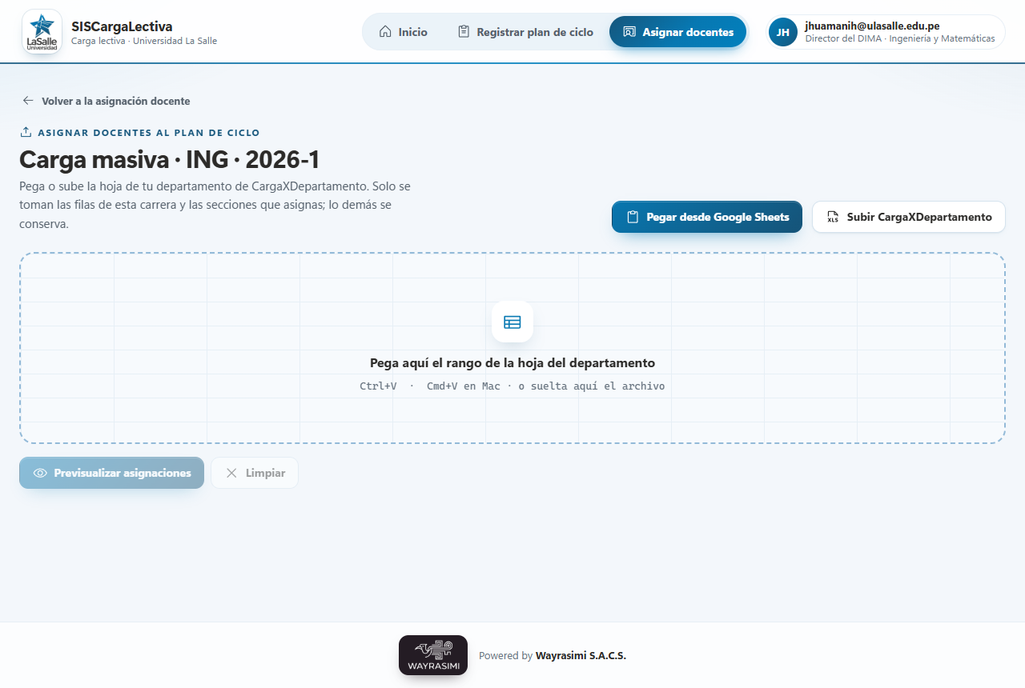The image size is (1025, 688).
Task: Click the clipboard icon beside Registrar plan de ciclo
Action: (x=464, y=32)
